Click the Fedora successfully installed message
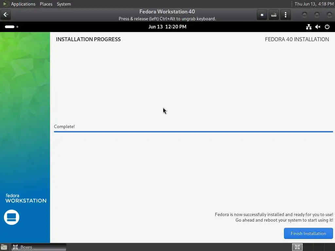The image size is (335, 251). coord(274,214)
